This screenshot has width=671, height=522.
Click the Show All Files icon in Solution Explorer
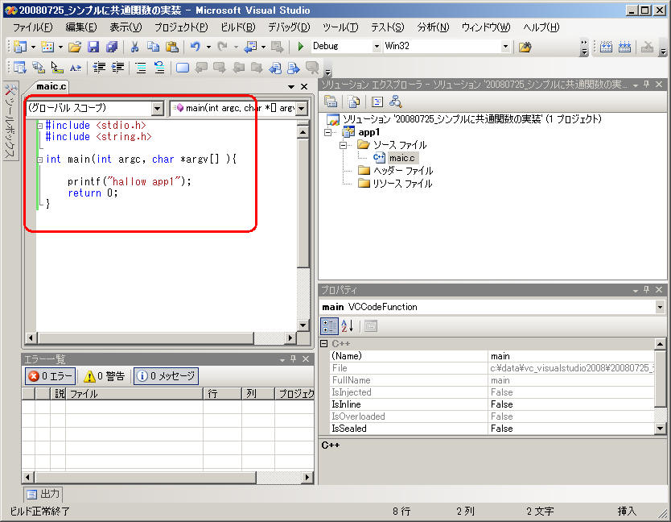(x=353, y=101)
